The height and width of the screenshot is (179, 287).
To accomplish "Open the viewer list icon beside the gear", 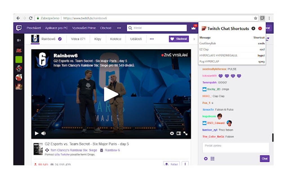I will tap(212, 159).
